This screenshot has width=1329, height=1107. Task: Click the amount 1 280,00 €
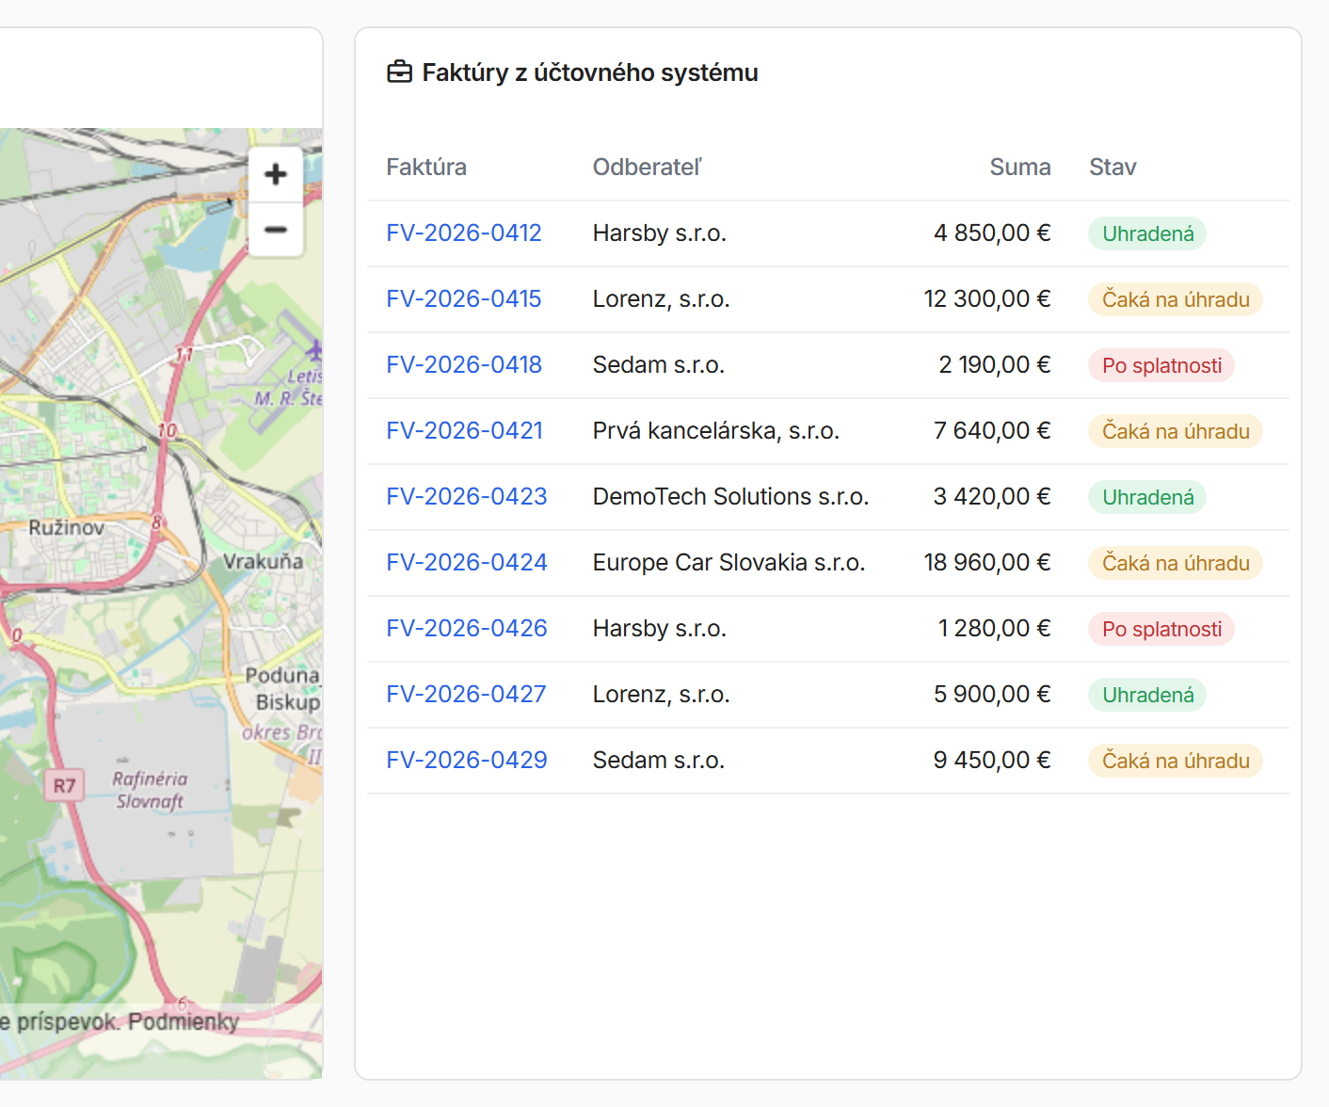(995, 629)
